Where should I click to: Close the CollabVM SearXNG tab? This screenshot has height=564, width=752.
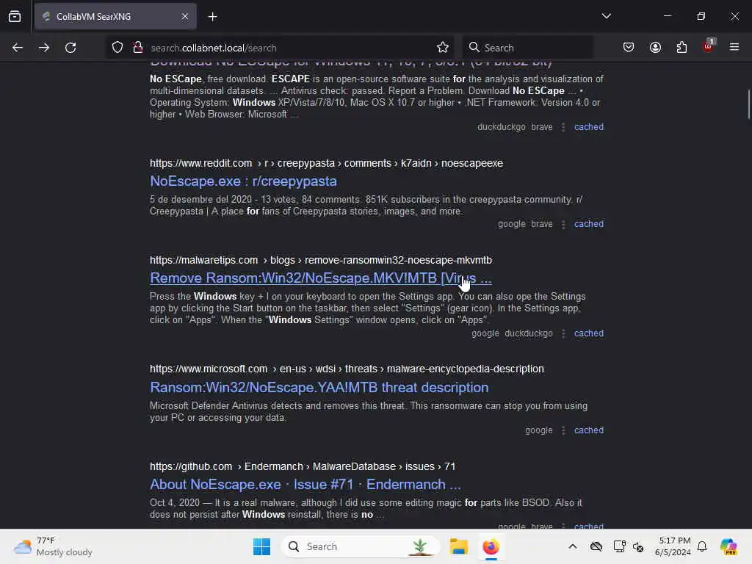pyautogui.click(x=184, y=17)
